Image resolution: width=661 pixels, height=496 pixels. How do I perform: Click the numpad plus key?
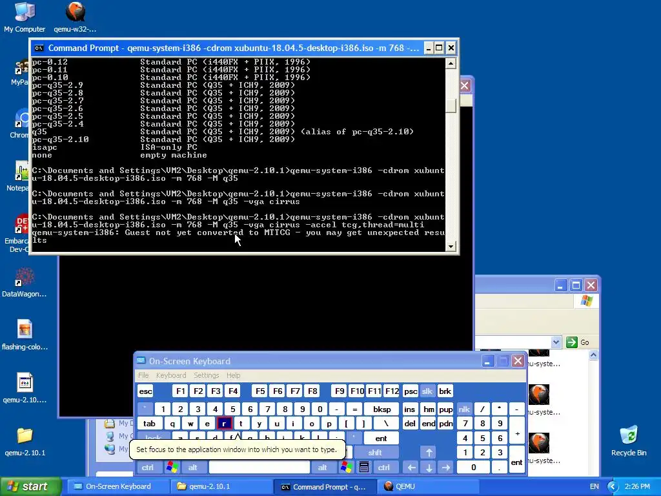(x=517, y=433)
